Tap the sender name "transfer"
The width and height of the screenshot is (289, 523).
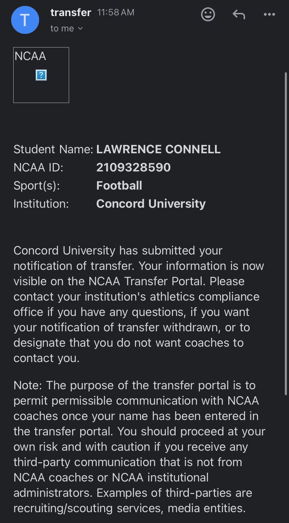click(x=71, y=13)
